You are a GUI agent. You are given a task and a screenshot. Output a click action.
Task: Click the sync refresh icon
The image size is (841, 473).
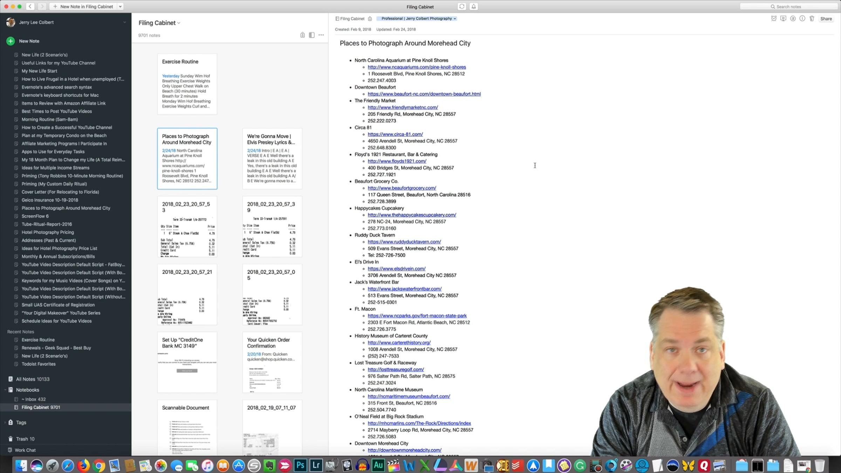point(462,6)
